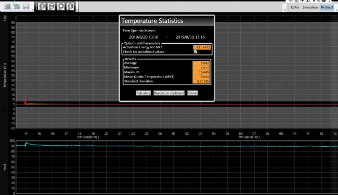This screenshot has width=338, height=195.
Task: Open toolbar options arrow left of Editor
Action: (x=285, y=10)
